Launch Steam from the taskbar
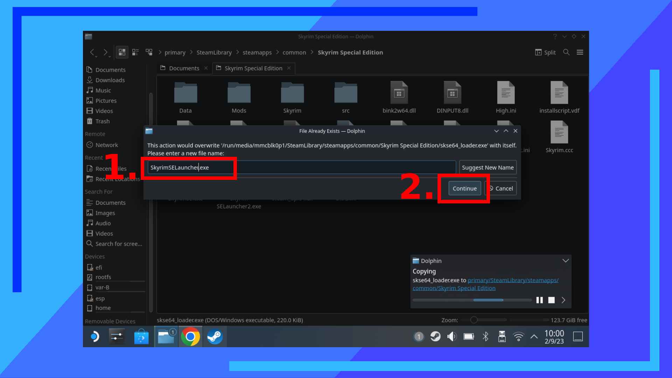Image resolution: width=672 pixels, height=378 pixels. coord(215,337)
